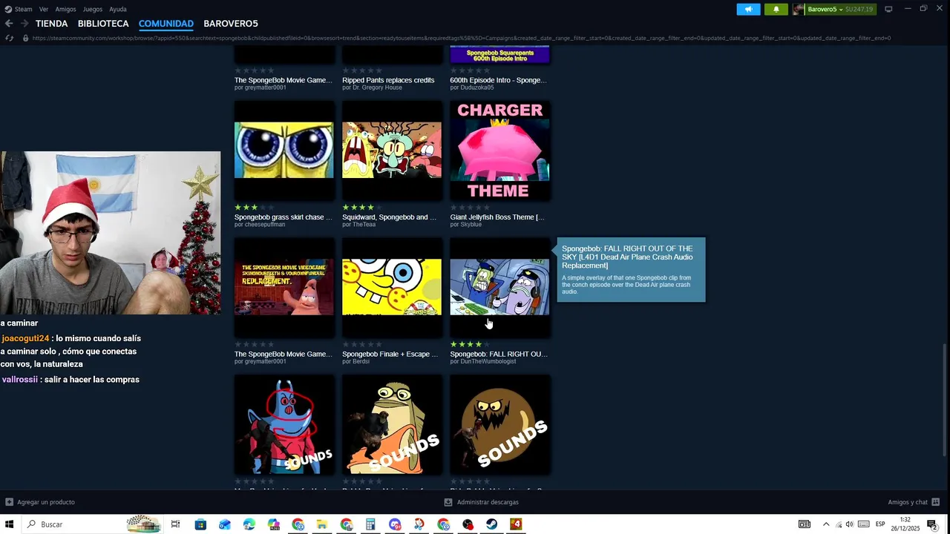Viewport: 950px width, 534px height.
Task: Open the Ripped Pants replaces credits item
Action: pyautogui.click(x=388, y=80)
